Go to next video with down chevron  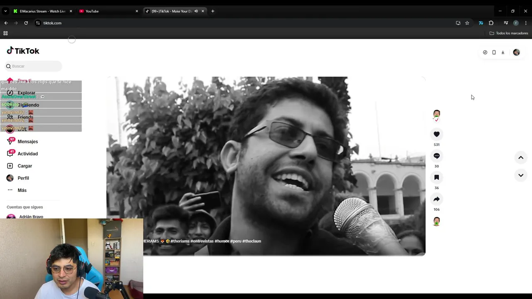[521, 175]
